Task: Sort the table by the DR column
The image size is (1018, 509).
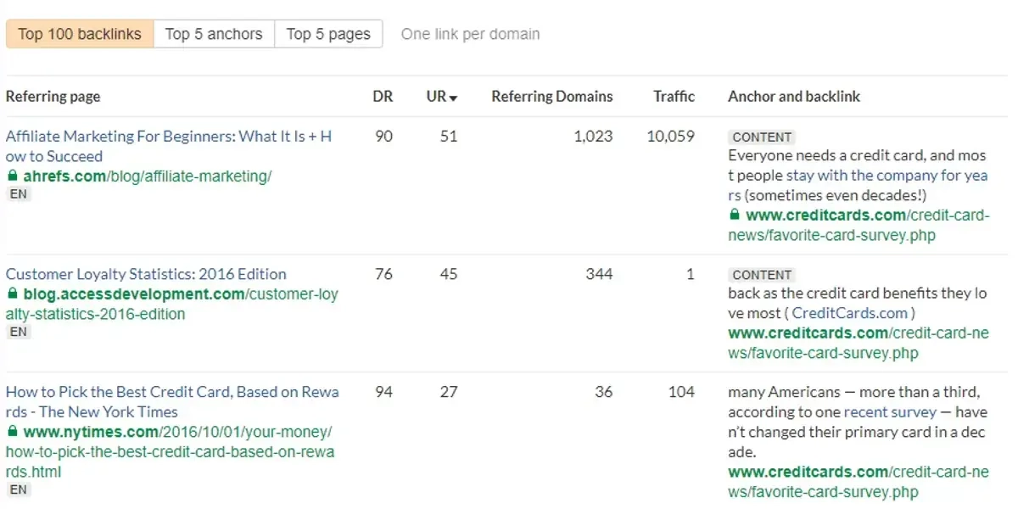Action: 383,97
